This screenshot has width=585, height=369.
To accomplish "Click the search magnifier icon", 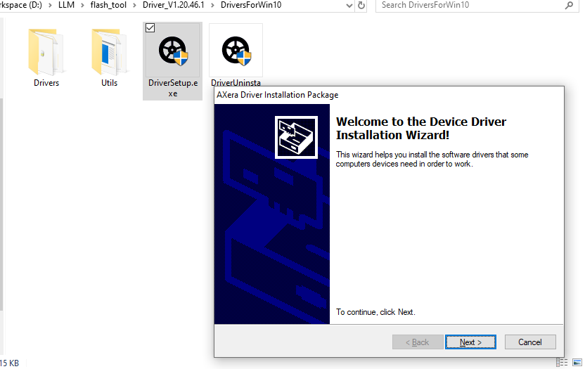I will (569, 6).
